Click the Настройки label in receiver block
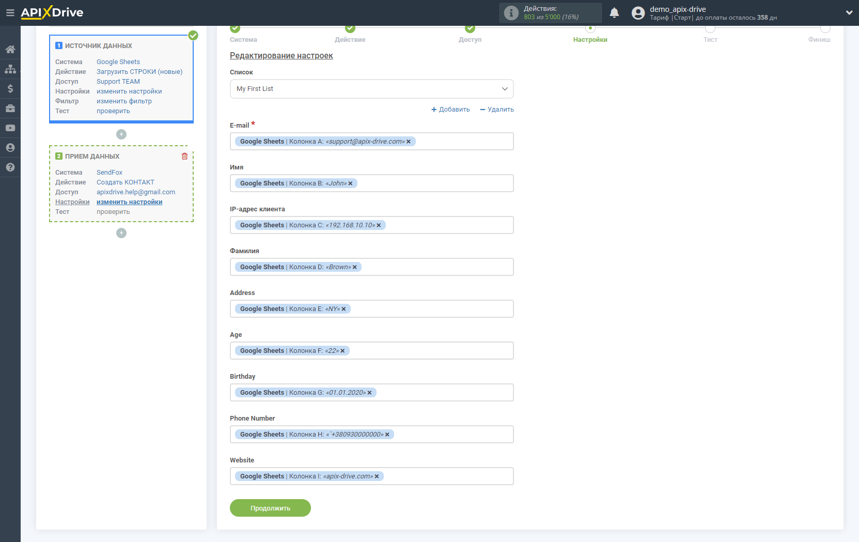This screenshot has width=859, height=542. 72,202
